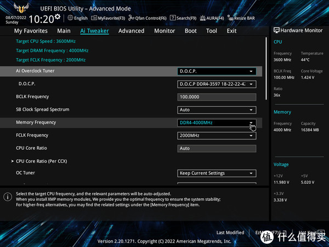
Task: Open MyFavorite(F3) from the top toolbar
Action: pyautogui.click(x=108, y=18)
